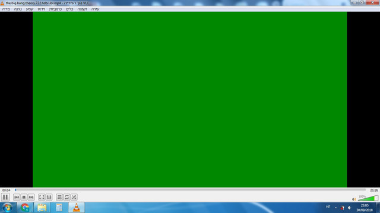Open the נגינה menu
Screen dimensions: 380x213
[x=18, y=9]
